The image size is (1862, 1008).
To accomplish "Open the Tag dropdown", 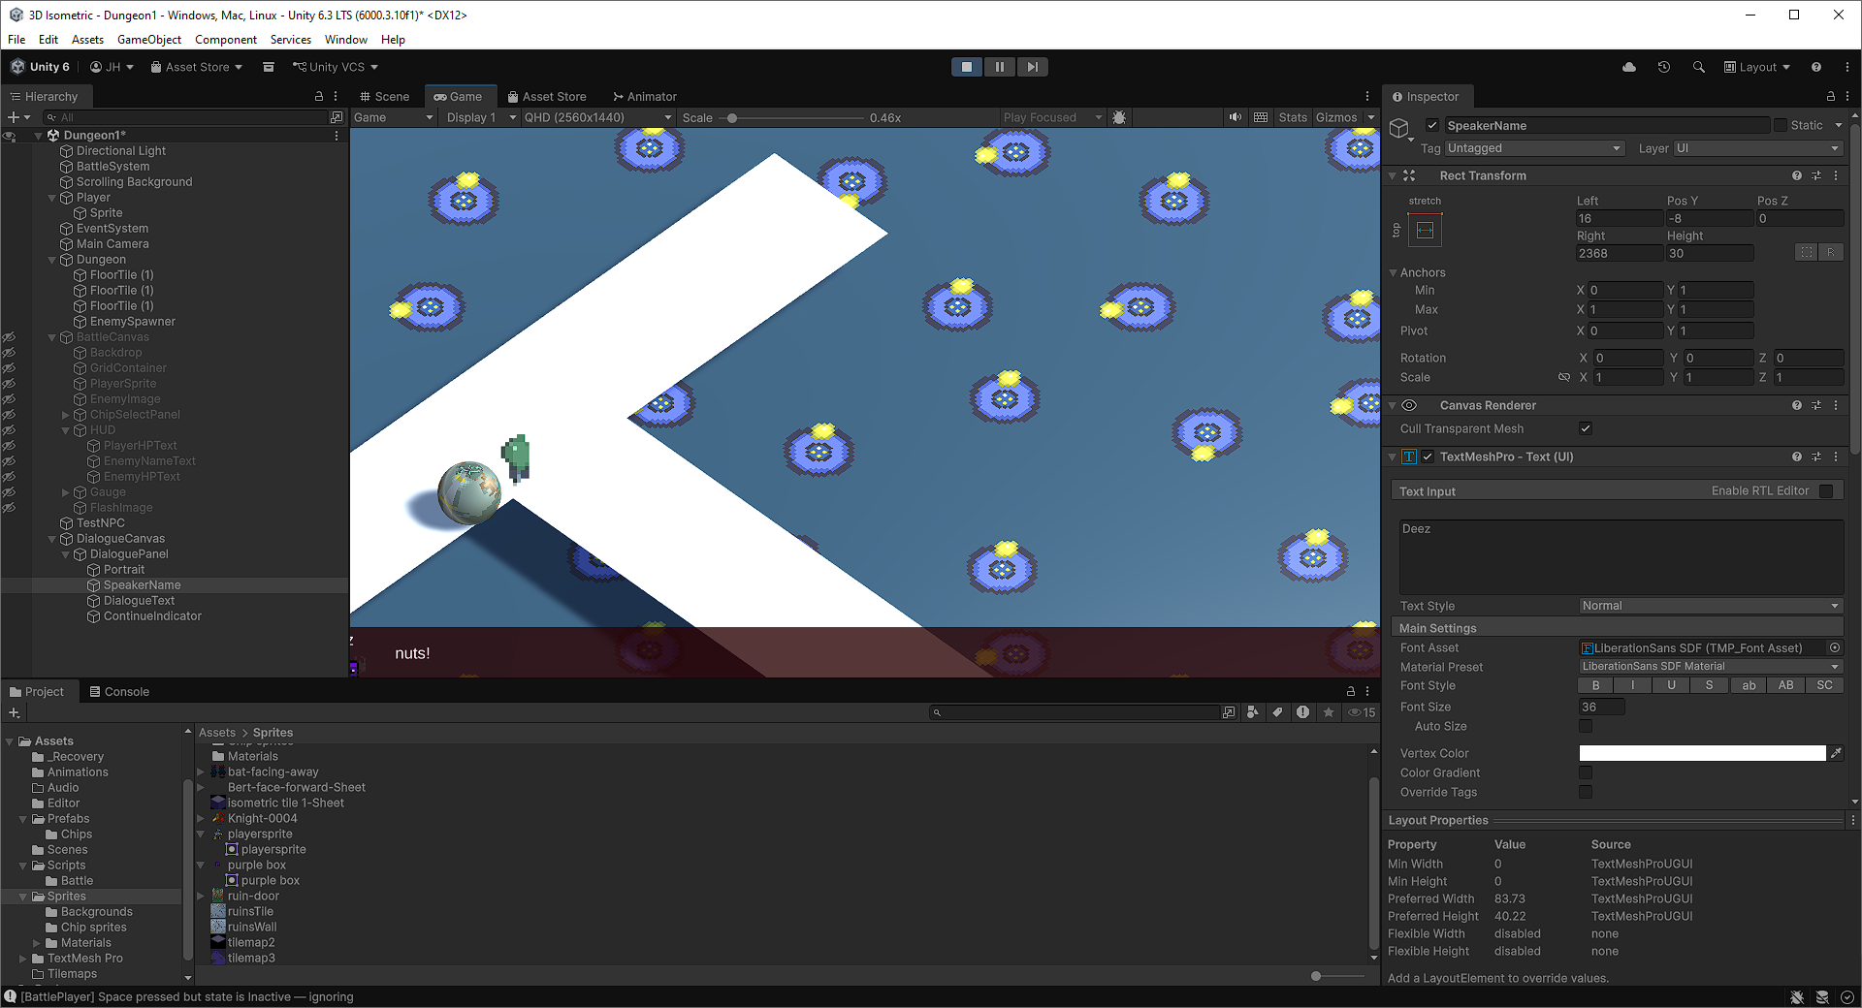I will click(x=1534, y=148).
